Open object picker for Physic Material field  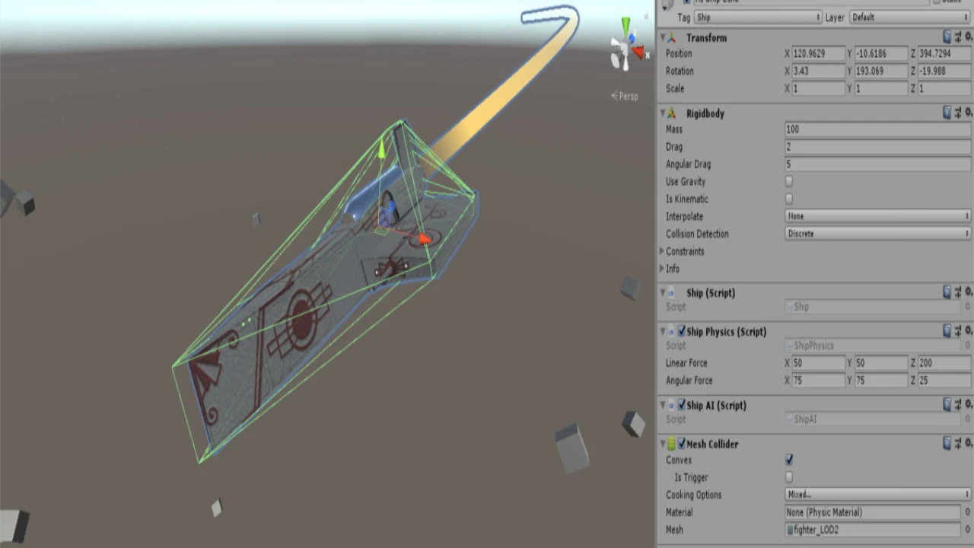click(x=967, y=512)
